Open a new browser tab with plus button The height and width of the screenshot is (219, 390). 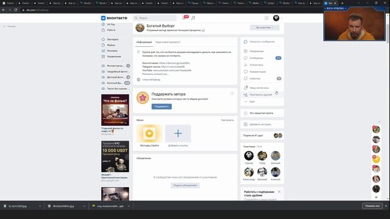pos(342,3)
